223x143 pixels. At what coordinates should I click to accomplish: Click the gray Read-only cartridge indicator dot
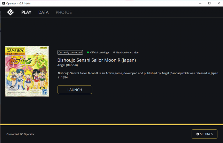(114, 52)
